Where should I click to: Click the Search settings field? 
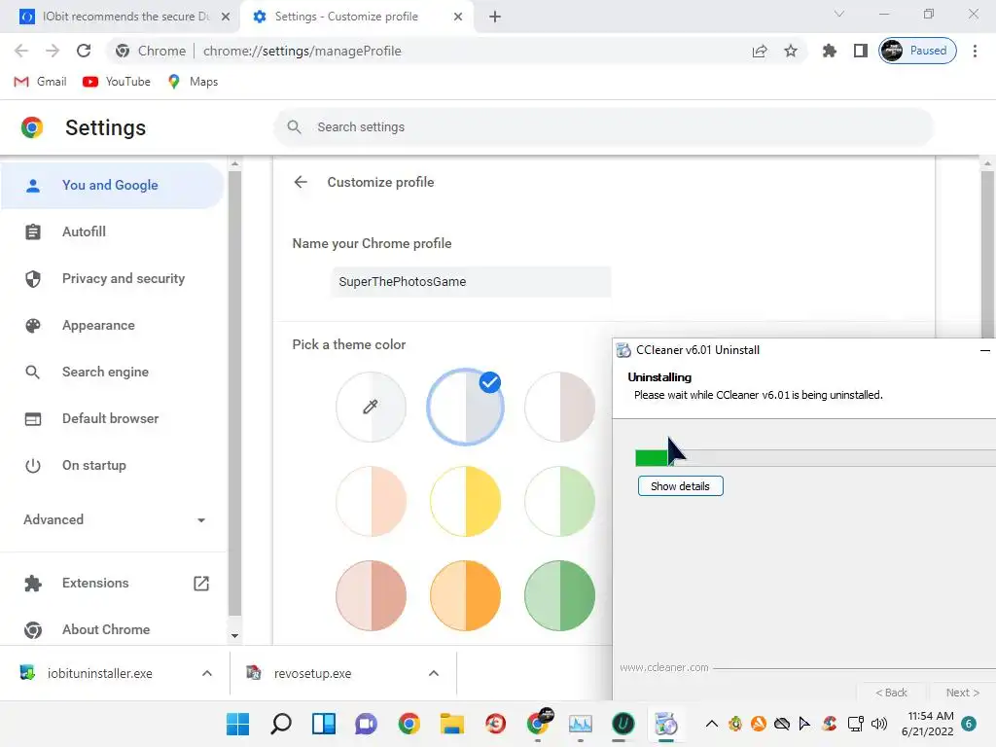tap(603, 127)
